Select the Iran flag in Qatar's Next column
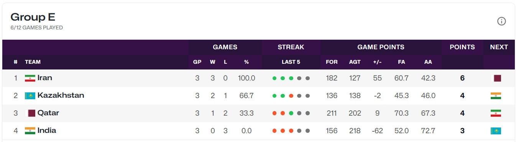The width and height of the screenshot is (516, 142). (496, 113)
